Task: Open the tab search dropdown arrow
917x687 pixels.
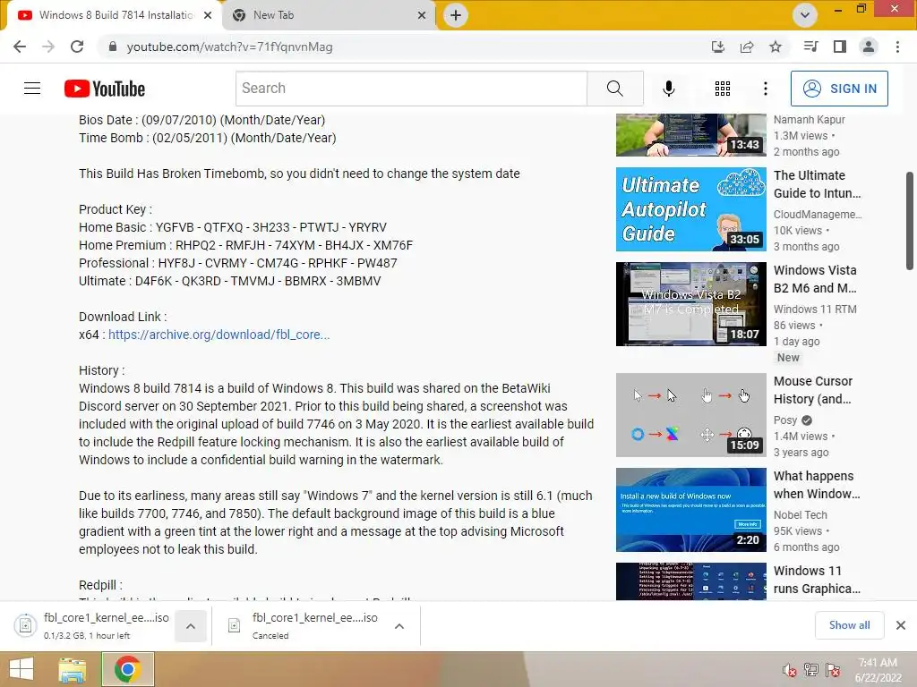Action: [x=805, y=15]
